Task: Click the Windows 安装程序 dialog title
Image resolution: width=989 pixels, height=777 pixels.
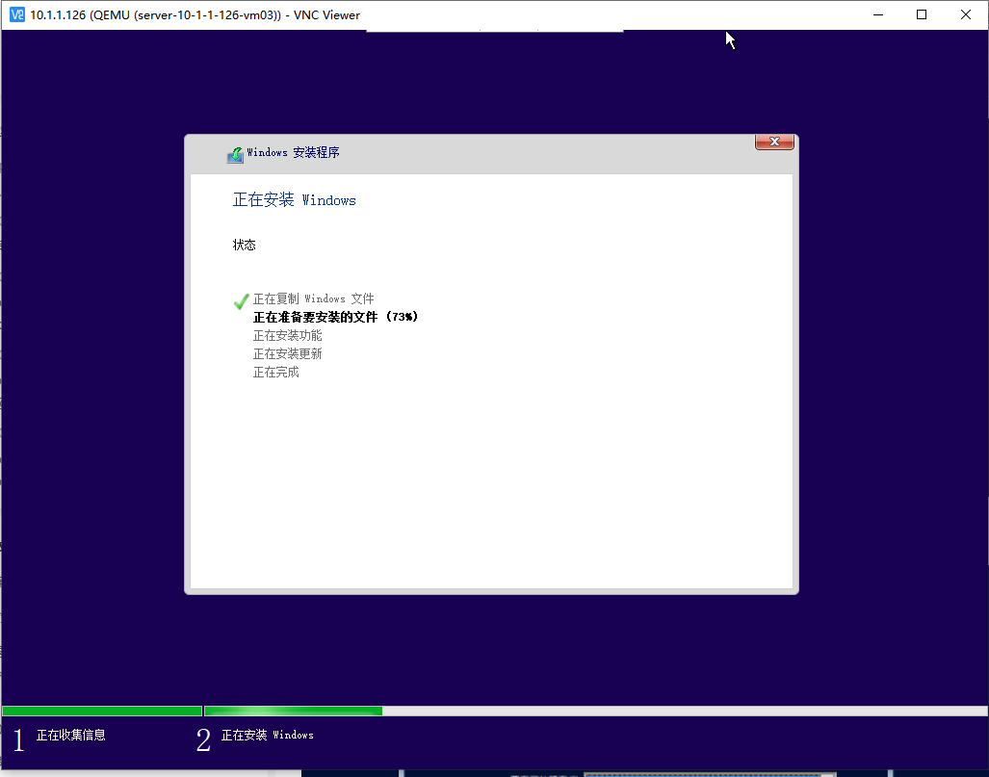Action: [294, 152]
